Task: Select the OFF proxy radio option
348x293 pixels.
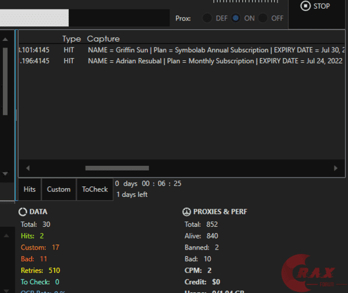Action: pyautogui.click(x=263, y=18)
